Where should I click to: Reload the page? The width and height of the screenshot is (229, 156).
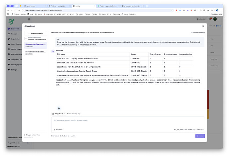point(16,10)
